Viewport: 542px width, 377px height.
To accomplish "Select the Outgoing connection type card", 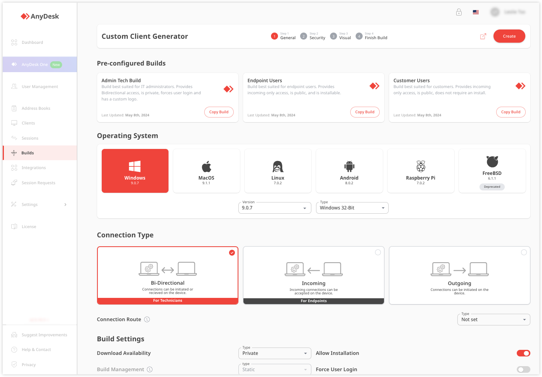I will coord(459,275).
